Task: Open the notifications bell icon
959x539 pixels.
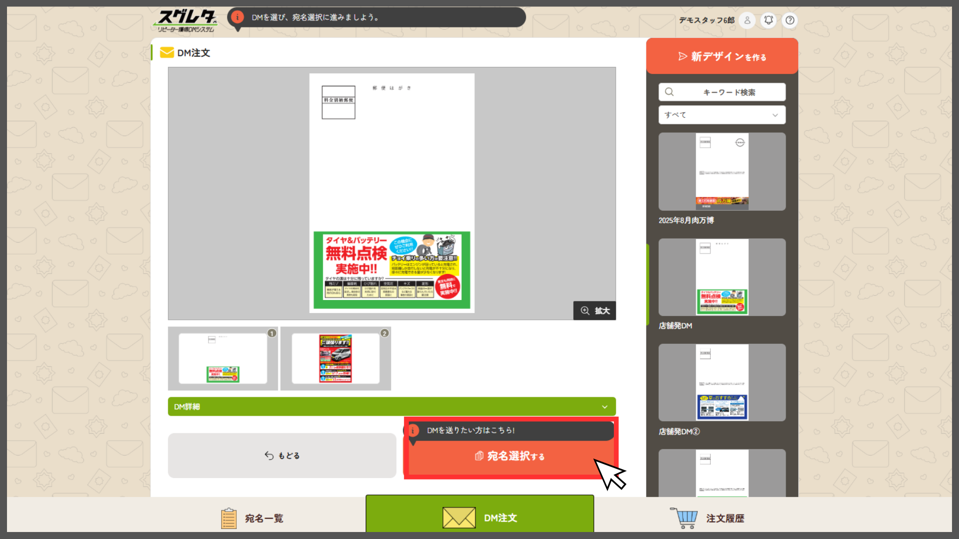Action: click(769, 20)
